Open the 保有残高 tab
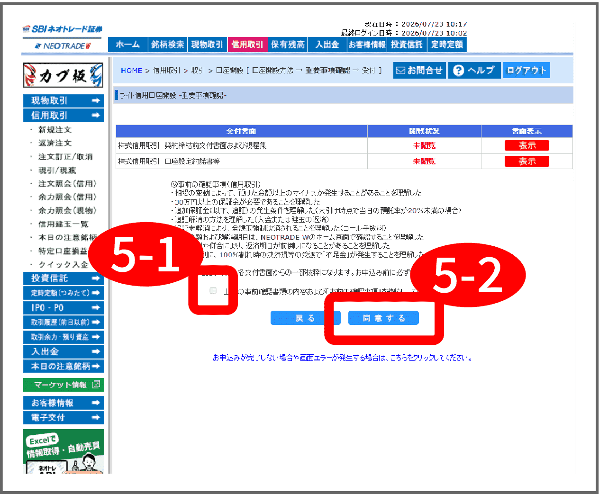 coord(288,45)
